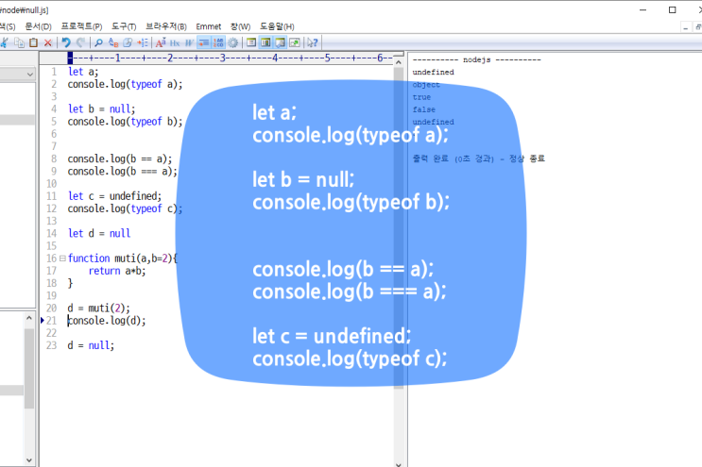Open Find with the magnifier icon
702x467 pixels.
tap(98, 42)
